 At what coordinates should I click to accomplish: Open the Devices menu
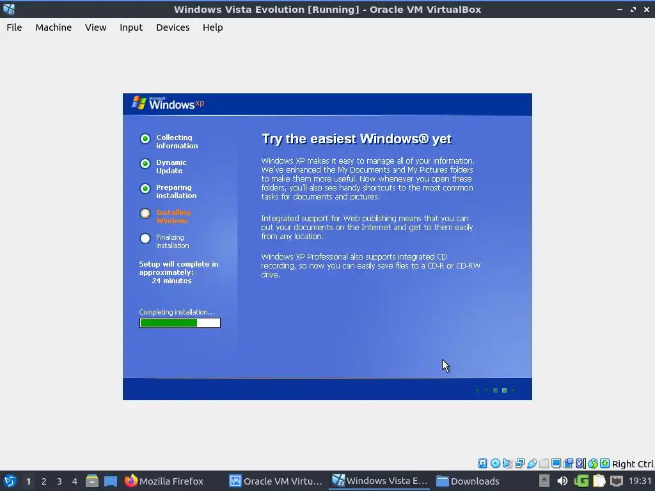point(173,27)
